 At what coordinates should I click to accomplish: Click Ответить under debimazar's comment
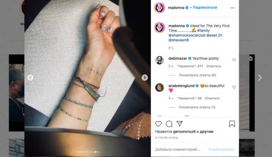(x=214, y=66)
